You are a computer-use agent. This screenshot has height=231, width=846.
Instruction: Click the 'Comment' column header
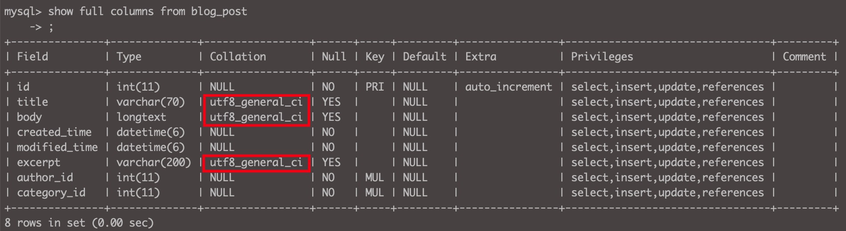(804, 57)
